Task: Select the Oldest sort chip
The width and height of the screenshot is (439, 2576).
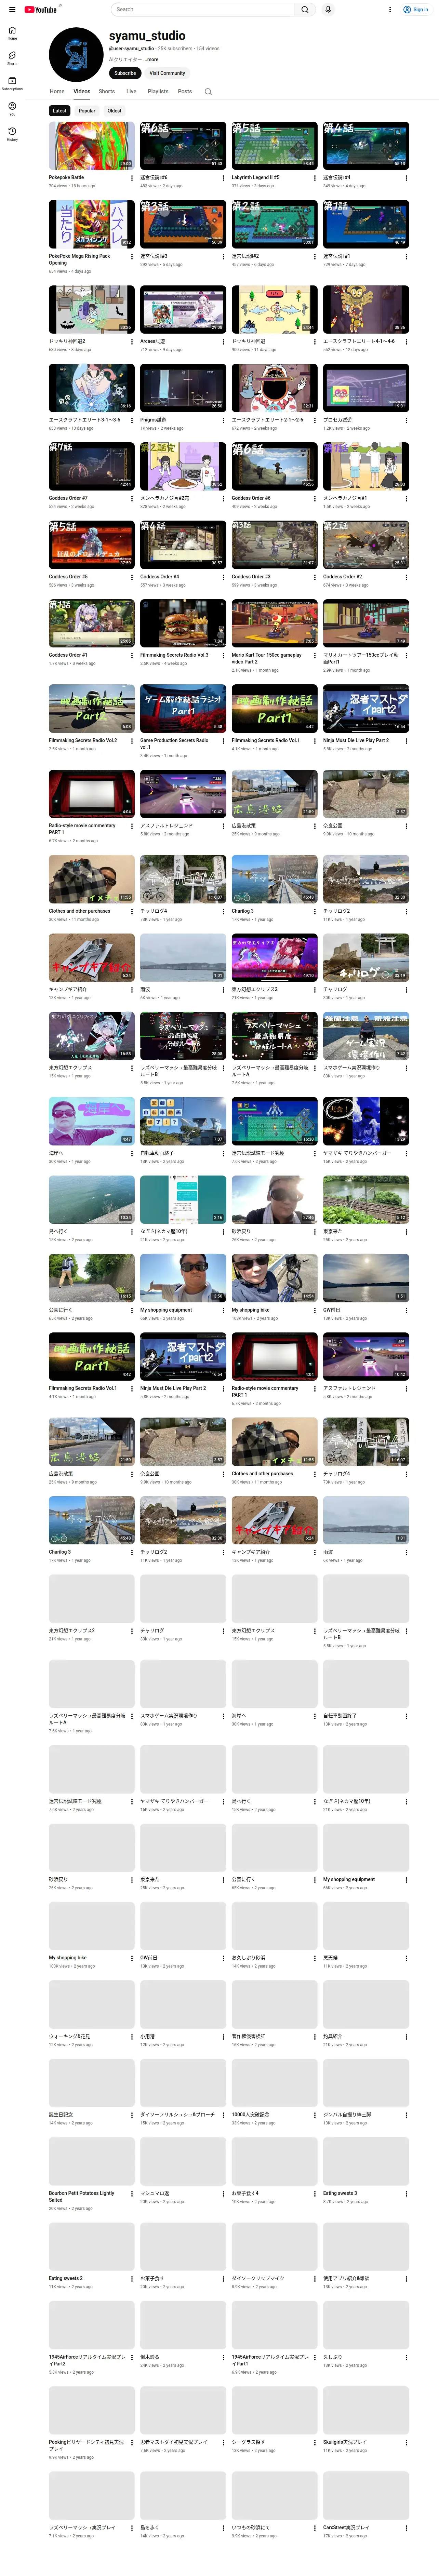Action: pos(114,111)
